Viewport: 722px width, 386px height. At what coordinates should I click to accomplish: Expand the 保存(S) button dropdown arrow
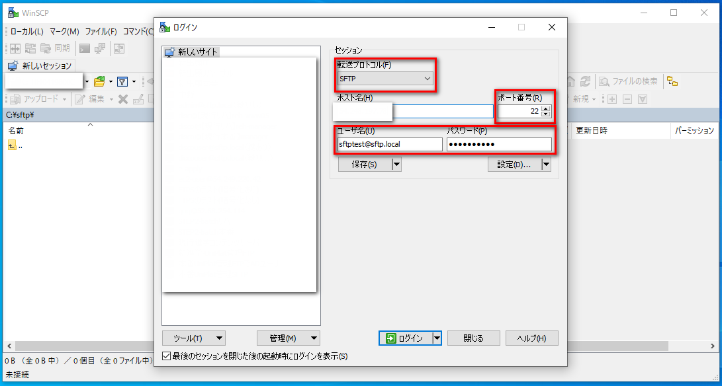[397, 165]
